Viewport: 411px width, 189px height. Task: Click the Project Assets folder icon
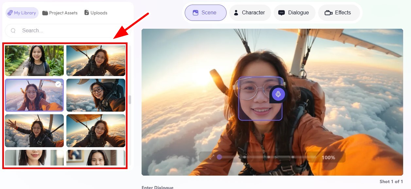point(45,13)
